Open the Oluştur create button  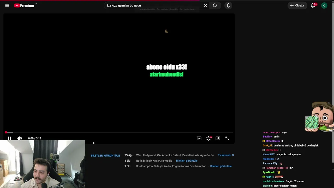(297, 5)
